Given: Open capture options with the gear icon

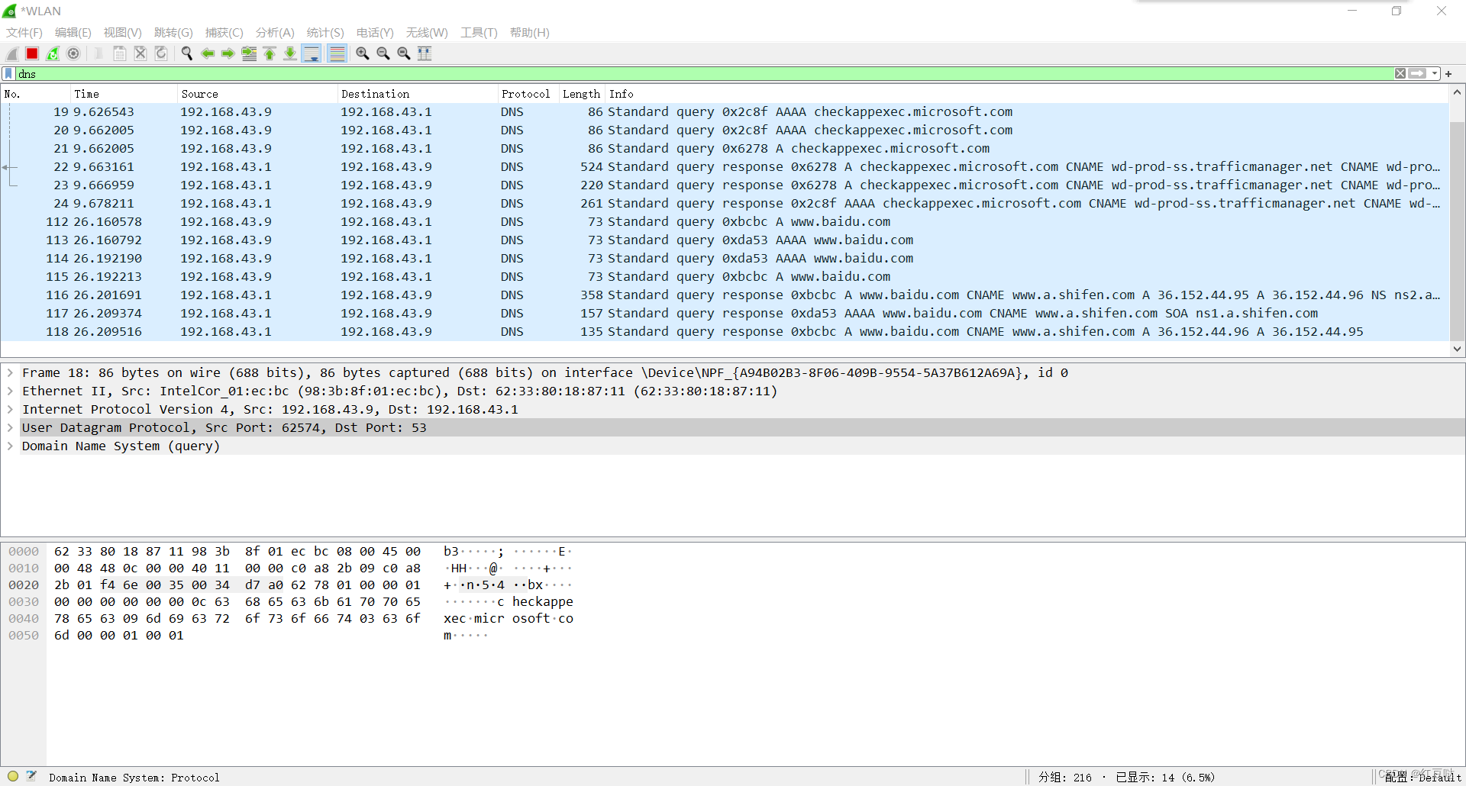Looking at the screenshot, I should 73,53.
